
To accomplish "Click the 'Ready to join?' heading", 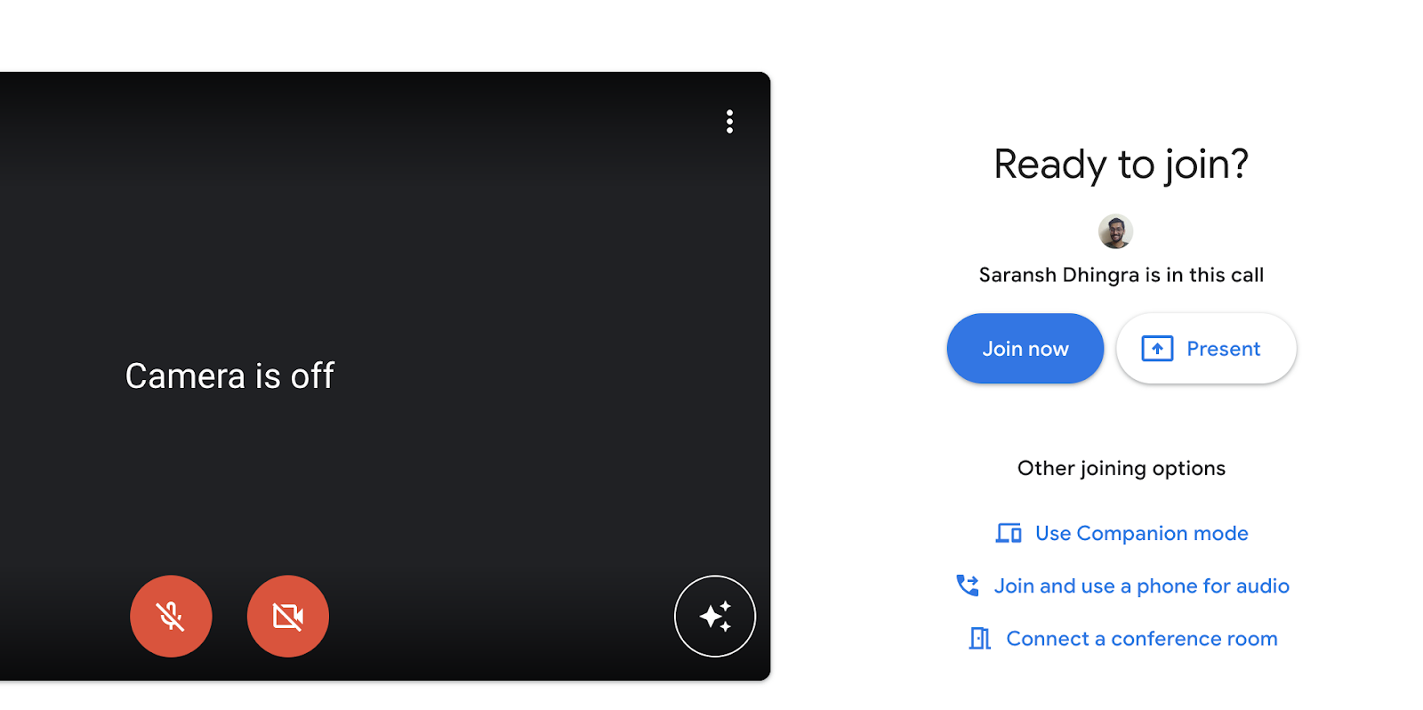I will point(1121,165).
